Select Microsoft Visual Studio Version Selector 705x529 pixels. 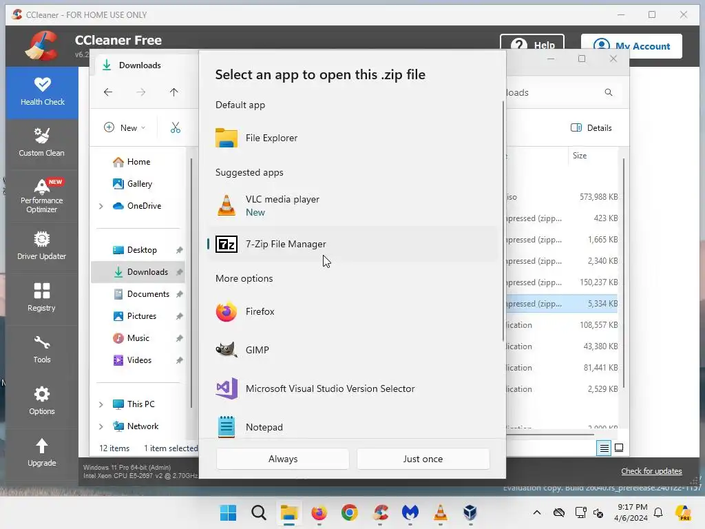click(353, 388)
